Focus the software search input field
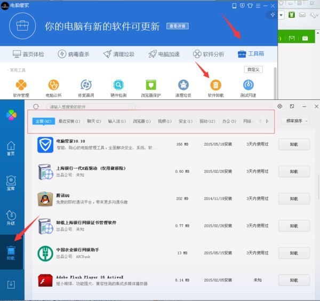 (x=91, y=107)
